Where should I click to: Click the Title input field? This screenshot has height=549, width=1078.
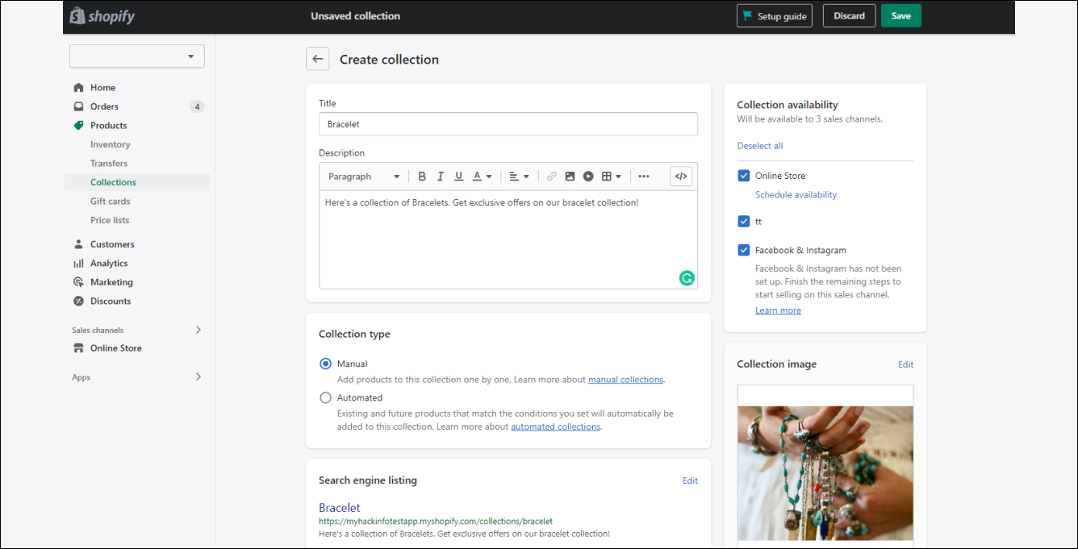(x=508, y=124)
